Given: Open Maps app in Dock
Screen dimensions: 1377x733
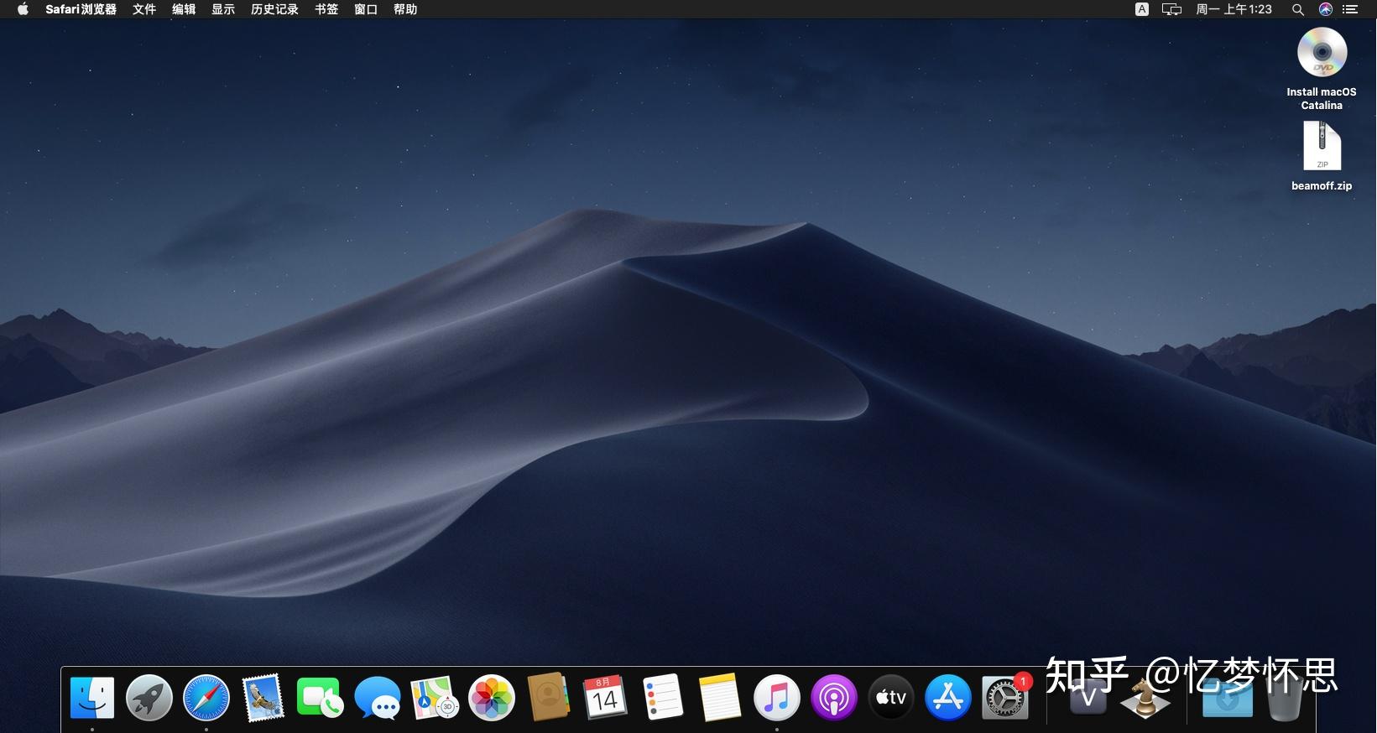Looking at the screenshot, I should pos(435,698).
